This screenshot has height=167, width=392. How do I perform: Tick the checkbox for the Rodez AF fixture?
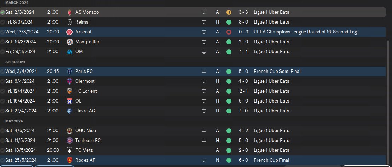(x=2, y=160)
